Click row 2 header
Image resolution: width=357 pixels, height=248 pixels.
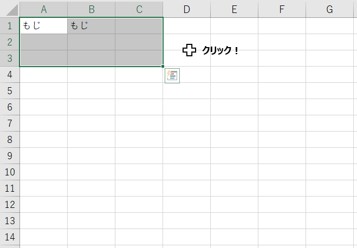point(9,42)
